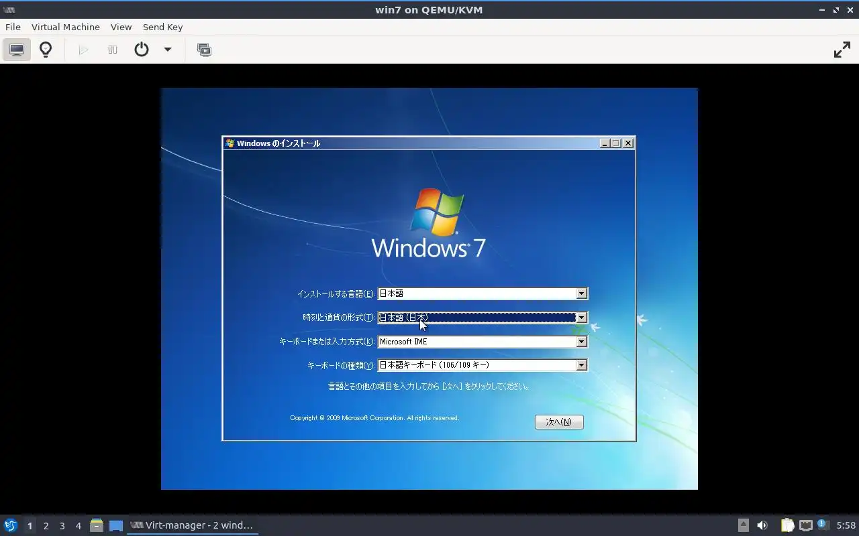Click the キーボードまたは入力方式(K) label
859x536 pixels.
tap(327, 342)
